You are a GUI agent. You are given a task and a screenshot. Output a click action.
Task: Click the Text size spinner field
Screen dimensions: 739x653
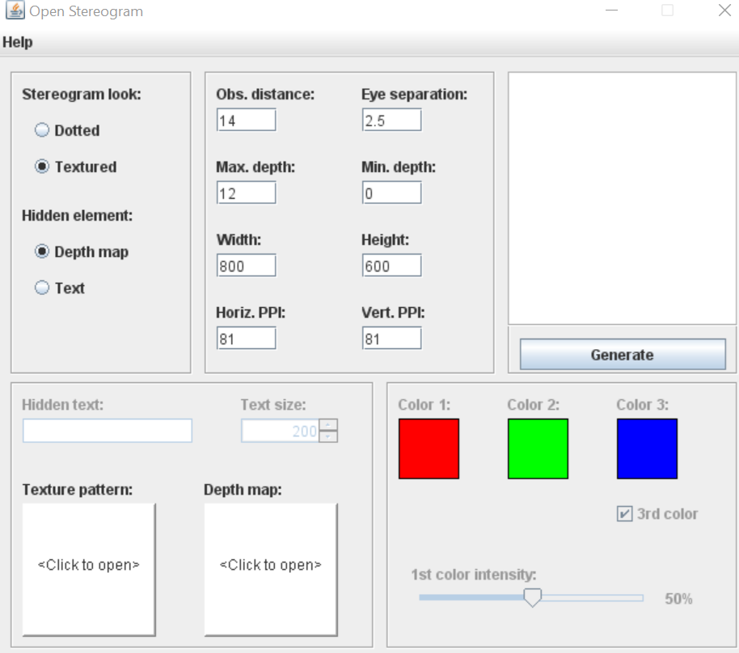click(281, 431)
